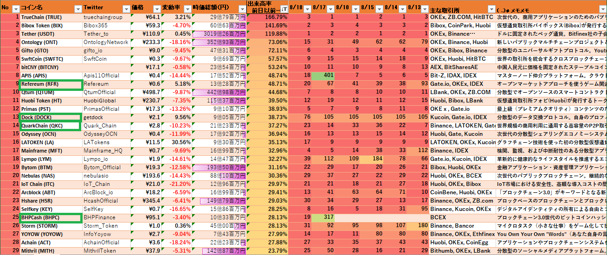Click the OntologyNetwork Twitter cell
The image size is (607, 255).
(x=106, y=42)
